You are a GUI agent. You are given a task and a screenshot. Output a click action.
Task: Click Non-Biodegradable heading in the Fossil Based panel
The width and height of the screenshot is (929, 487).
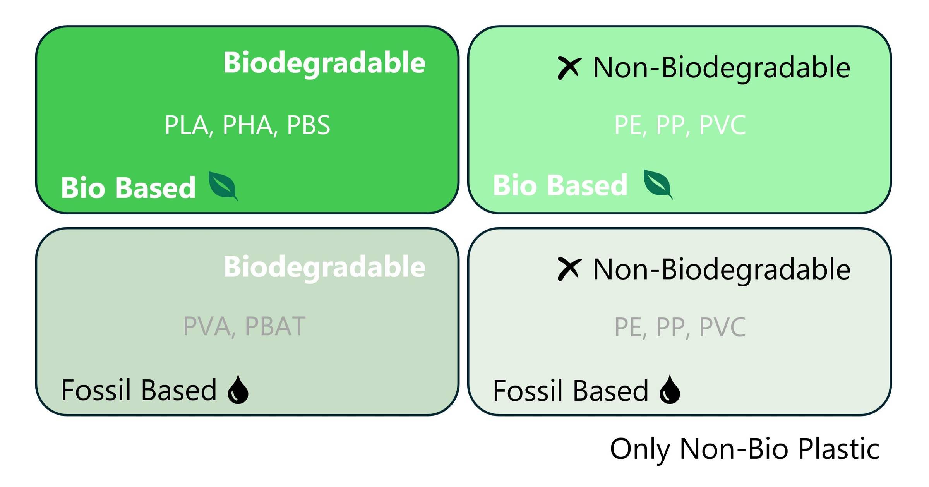tap(722, 269)
